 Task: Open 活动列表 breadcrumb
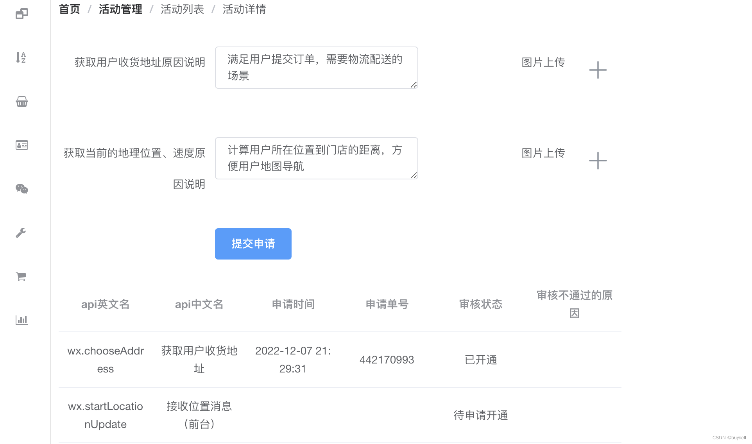(x=182, y=9)
